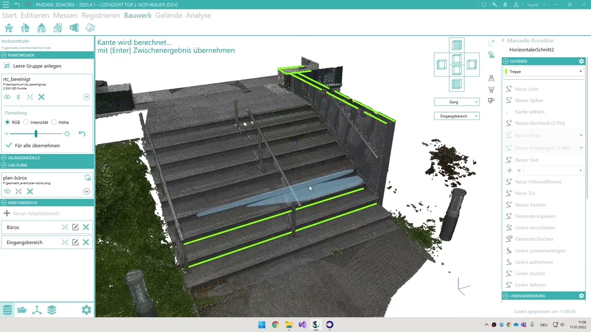
Task: Open the layers stack icon in the bottom toolbar
Action: point(52,310)
